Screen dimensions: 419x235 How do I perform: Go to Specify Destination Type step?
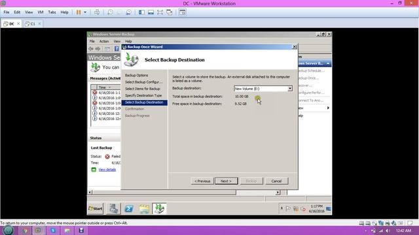143,95
